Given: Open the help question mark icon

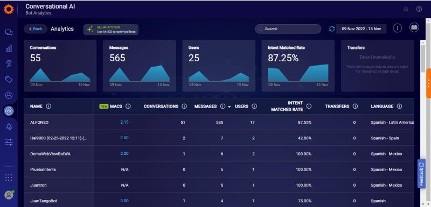Looking at the screenshot, I should tap(419, 9).
